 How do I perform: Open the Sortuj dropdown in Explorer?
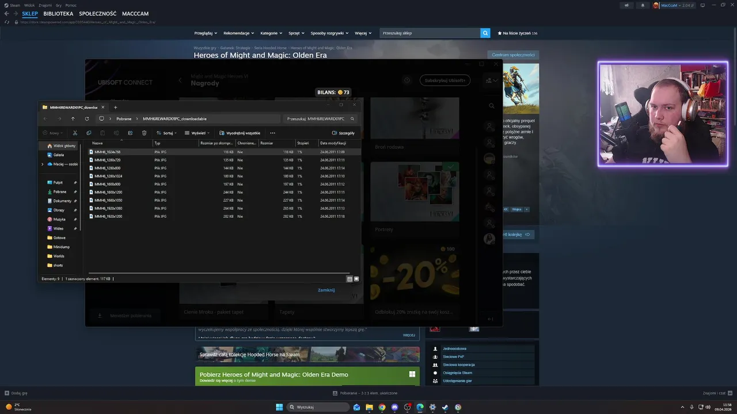pyautogui.click(x=166, y=133)
